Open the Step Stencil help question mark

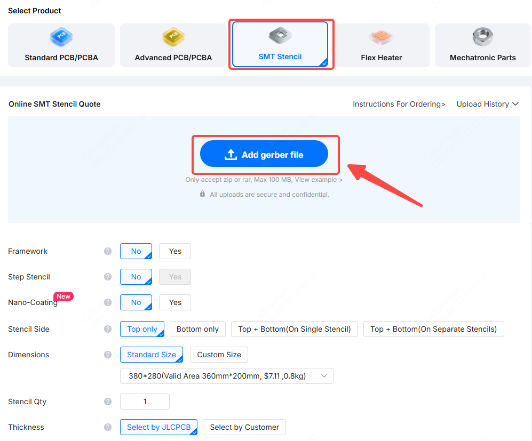point(108,277)
